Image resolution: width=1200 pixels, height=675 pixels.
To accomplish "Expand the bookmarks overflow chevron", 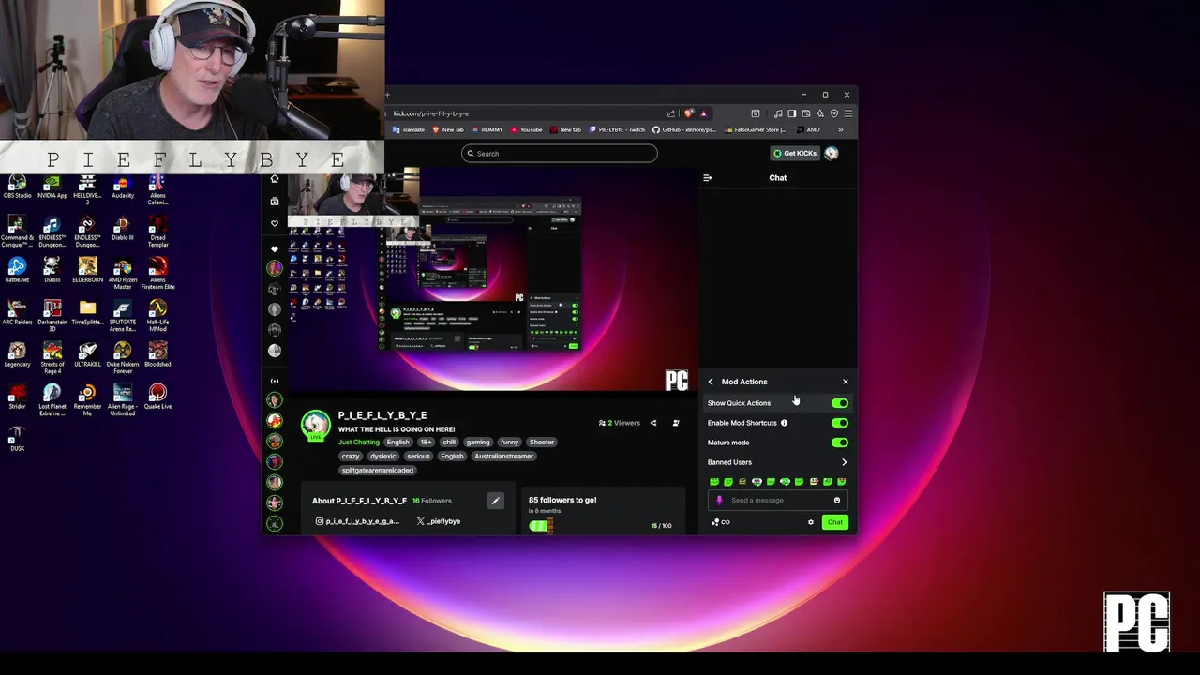I will pos(840,129).
